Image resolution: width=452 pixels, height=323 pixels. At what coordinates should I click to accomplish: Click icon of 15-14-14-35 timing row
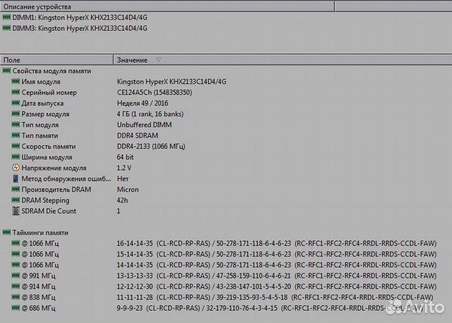point(16,254)
